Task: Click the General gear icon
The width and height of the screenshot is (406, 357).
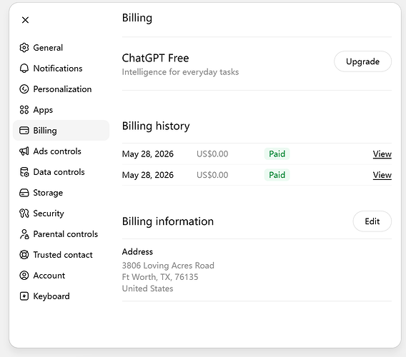Action: click(24, 48)
